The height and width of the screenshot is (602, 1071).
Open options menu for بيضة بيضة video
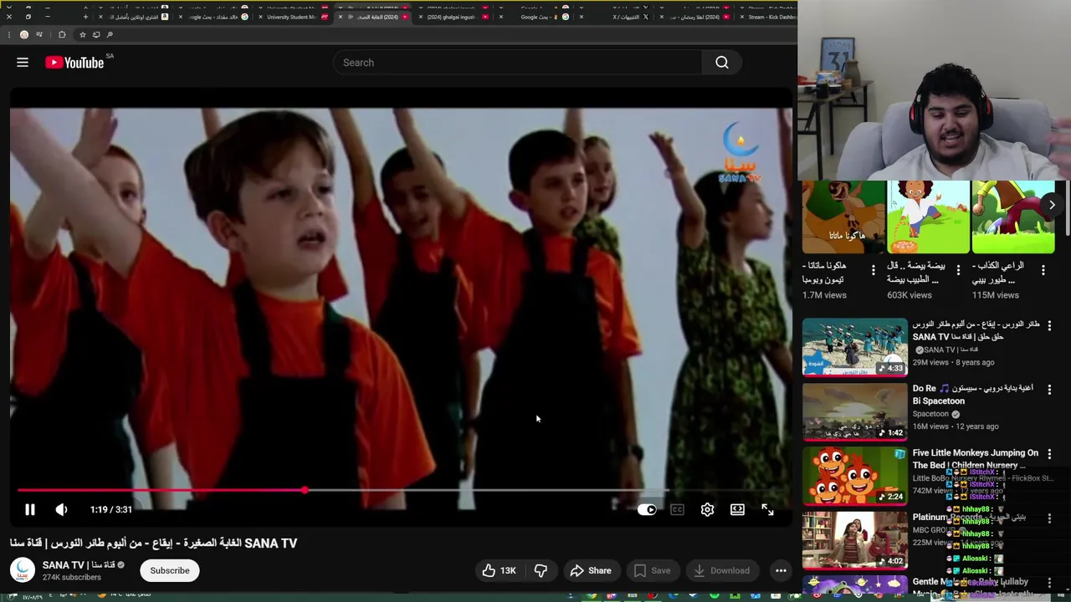[959, 270]
